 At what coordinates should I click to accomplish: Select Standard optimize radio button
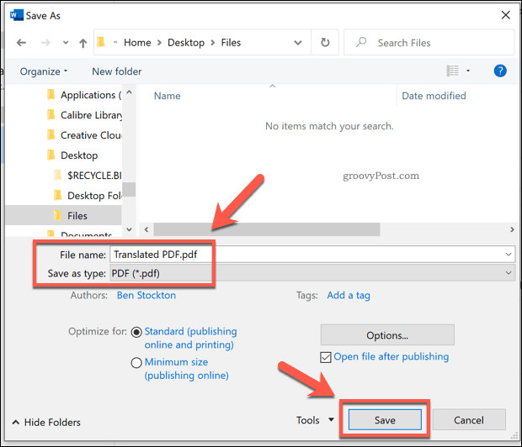[136, 332]
